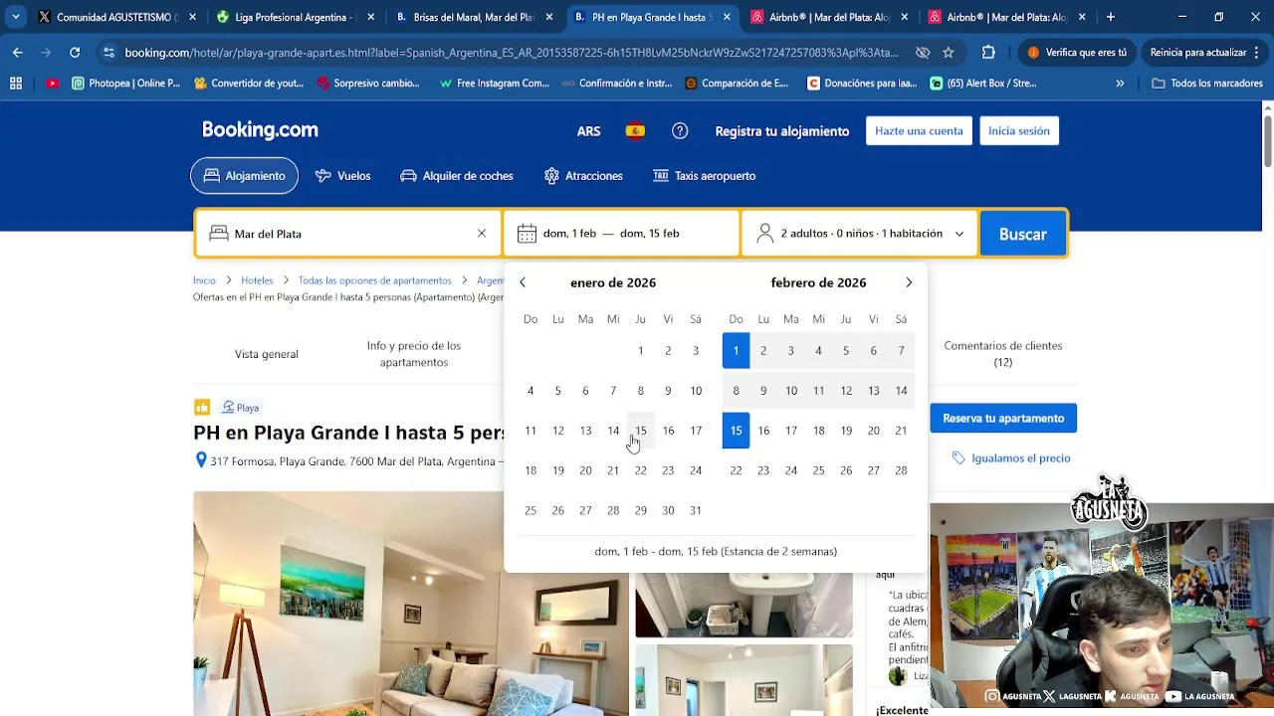
Task: Select the Alojamiento tab
Action: (244, 176)
